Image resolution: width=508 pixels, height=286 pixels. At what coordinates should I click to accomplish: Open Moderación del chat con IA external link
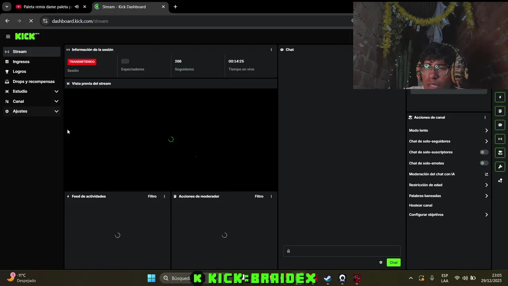(487, 174)
